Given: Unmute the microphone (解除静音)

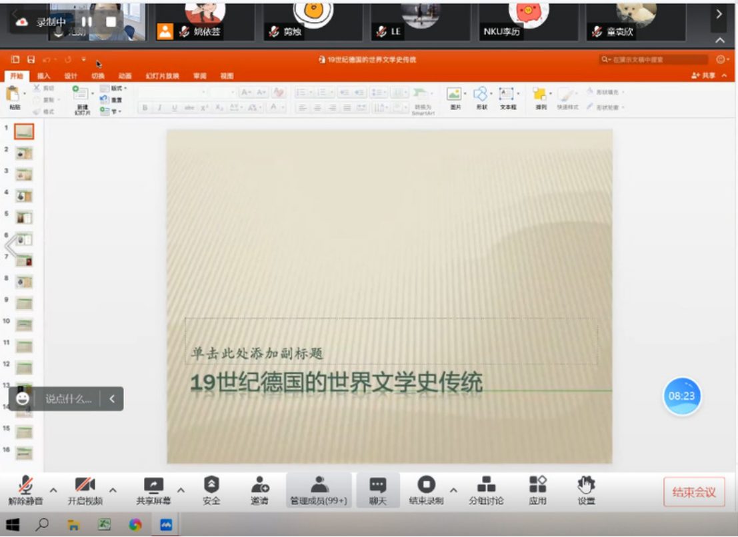Looking at the screenshot, I should pyautogui.click(x=25, y=490).
